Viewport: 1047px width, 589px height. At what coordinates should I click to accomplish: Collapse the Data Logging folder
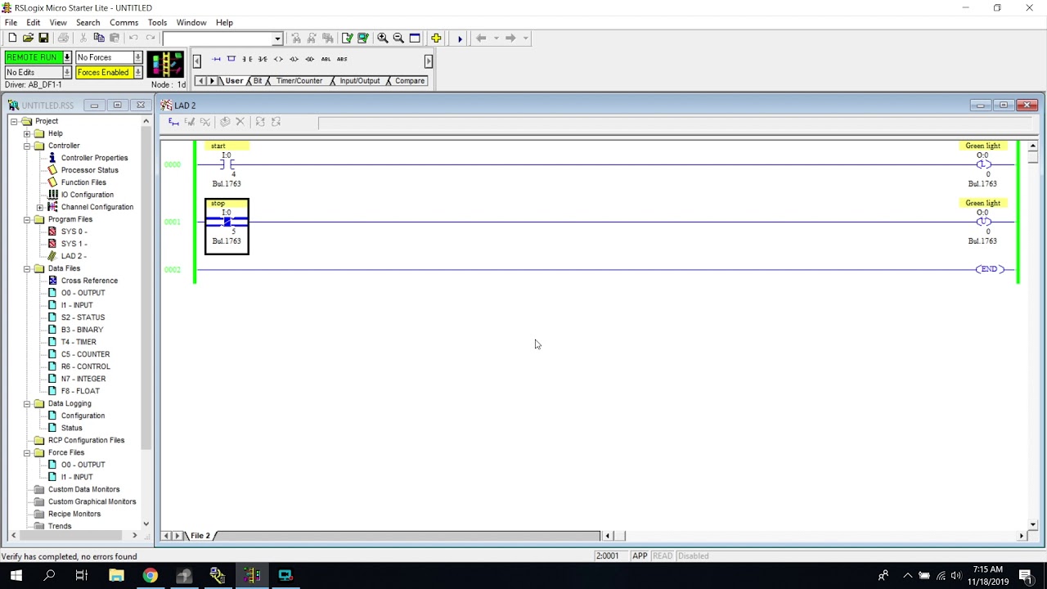[27, 403]
